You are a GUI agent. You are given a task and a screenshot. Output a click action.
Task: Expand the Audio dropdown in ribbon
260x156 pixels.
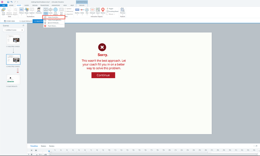50,15
